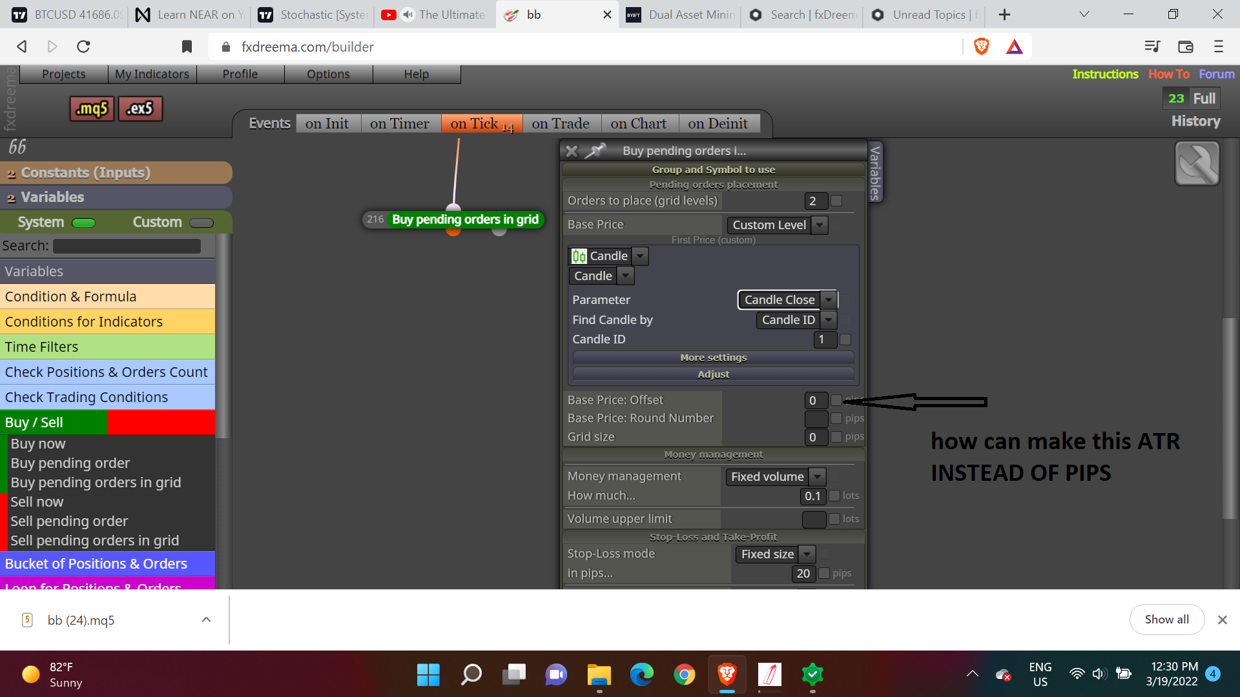Reload the fxdreema builder page
This screenshot has width=1240, height=697.
[x=83, y=46]
